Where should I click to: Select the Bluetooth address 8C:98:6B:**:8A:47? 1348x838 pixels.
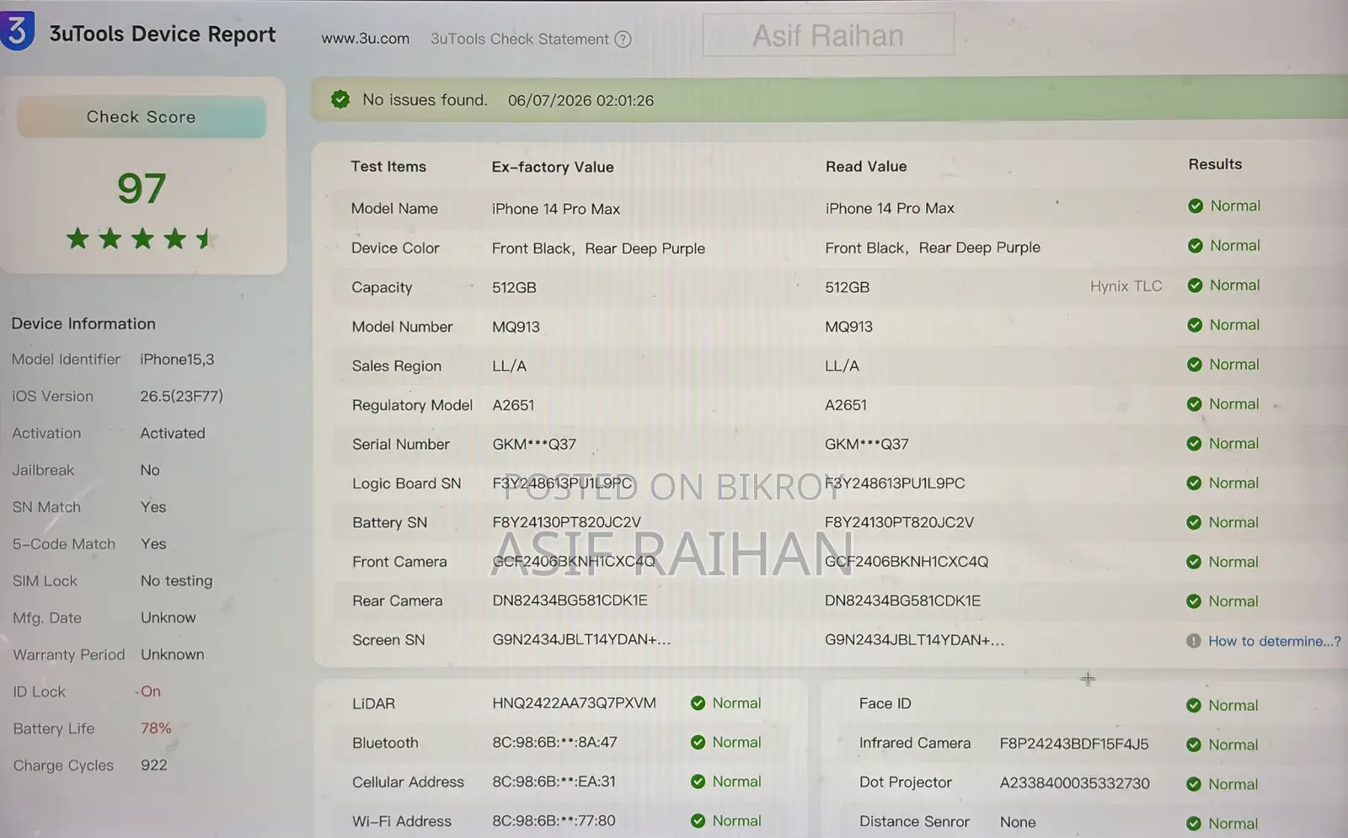click(x=555, y=743)
